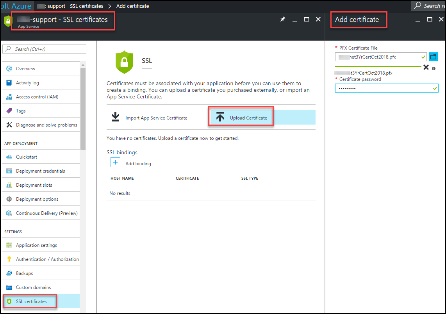
Task: Click the Add certificate breadcrumb
Action: pyautogui.click(x=132, y=6)
